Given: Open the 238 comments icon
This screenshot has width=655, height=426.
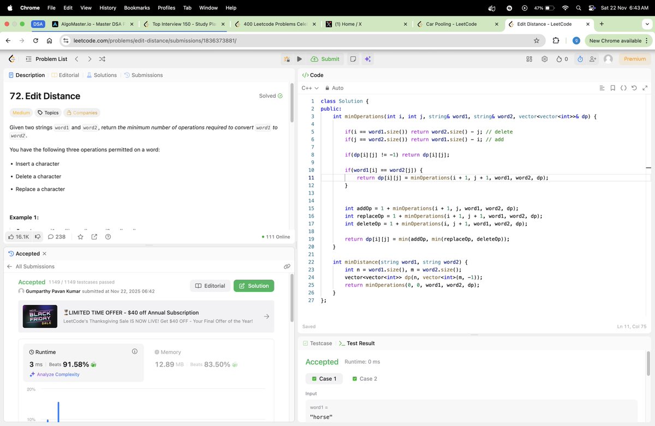Looking at the screenshot, I should [x=56, y=237].
